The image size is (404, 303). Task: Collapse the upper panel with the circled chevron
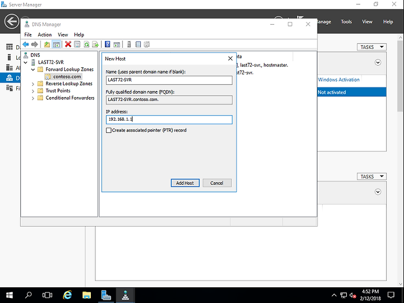pyautogui.click(x=378, y=63)
